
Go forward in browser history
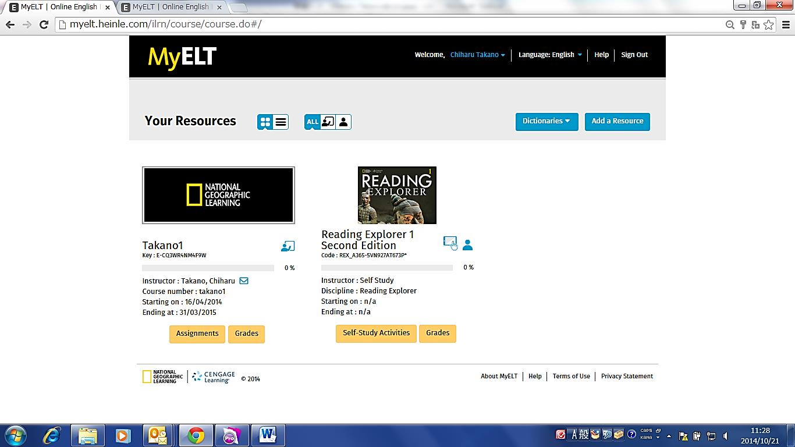[27, 24]
